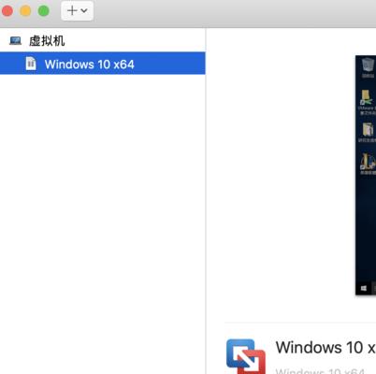
Task: Click the Windows 10 x64 file icon
Action: pos(31,64)
